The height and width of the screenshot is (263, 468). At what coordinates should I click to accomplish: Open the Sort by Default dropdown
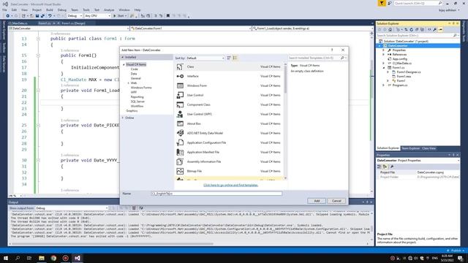(x=205, y=58)
